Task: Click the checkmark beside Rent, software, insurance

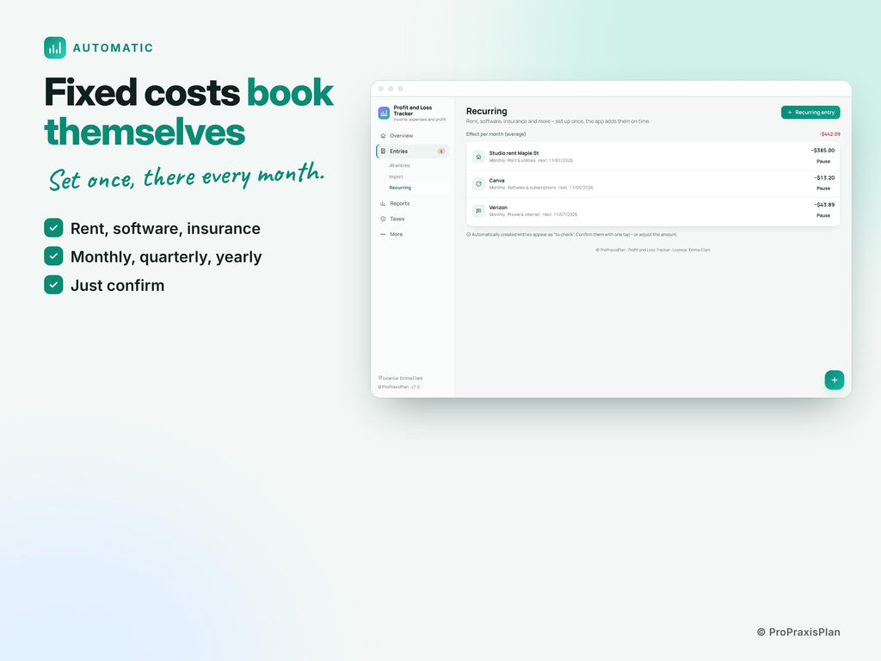Action: (53, 227)
